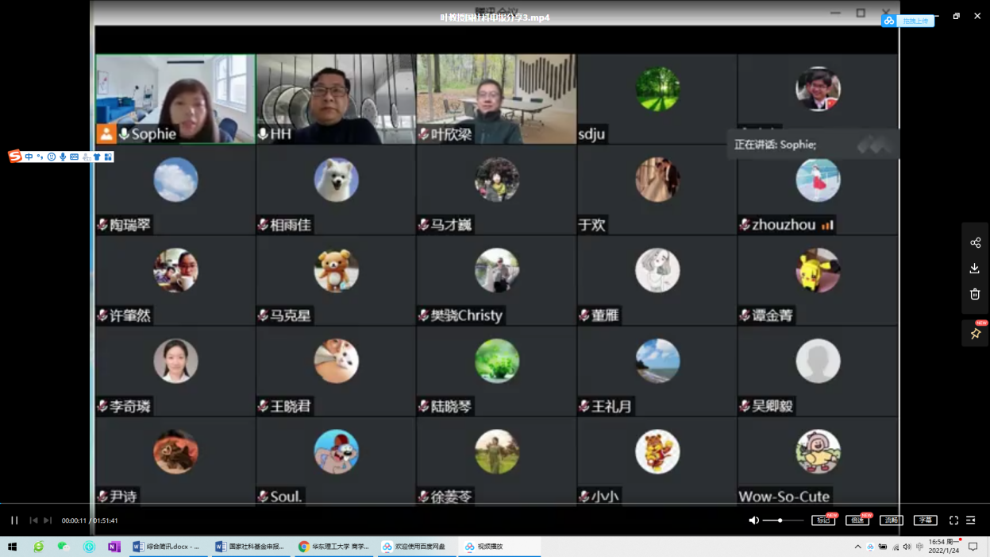This screenshot has height=557, width=990.
Task: Show hidden system tray icons
Action: [x=857, y=547]
